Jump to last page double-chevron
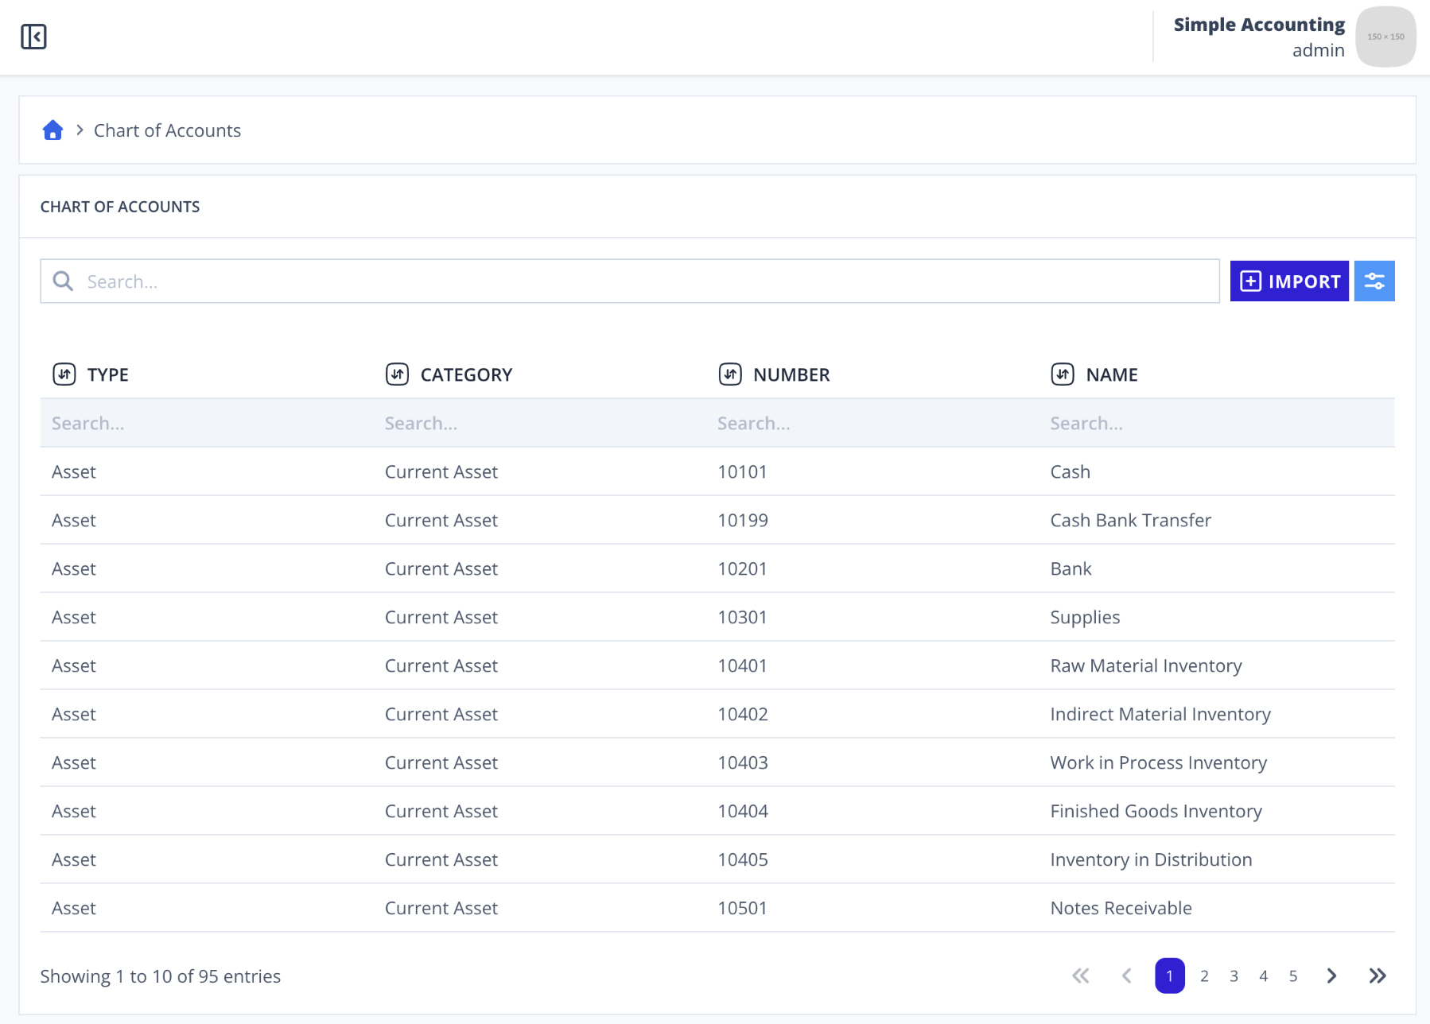The image size is (1430, 1024). tap(1378, 976)
